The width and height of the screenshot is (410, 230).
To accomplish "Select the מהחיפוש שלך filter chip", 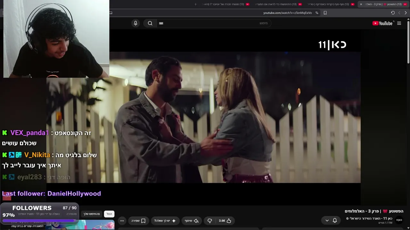I will (92, 214).
